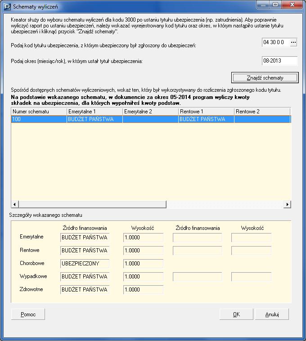Screen dimensions: 306x341
Task: Cancel with the Anuluj button
Action: click(272, 314)
